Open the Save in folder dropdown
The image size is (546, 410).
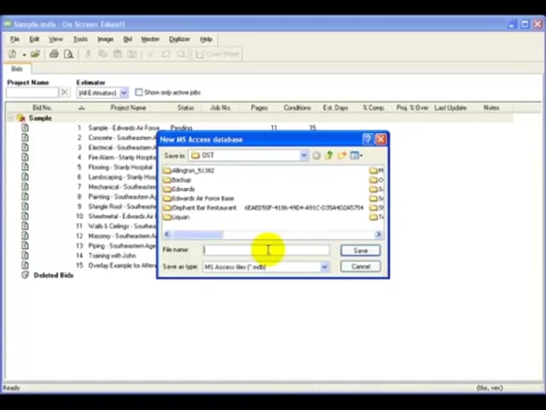[304, 156]
